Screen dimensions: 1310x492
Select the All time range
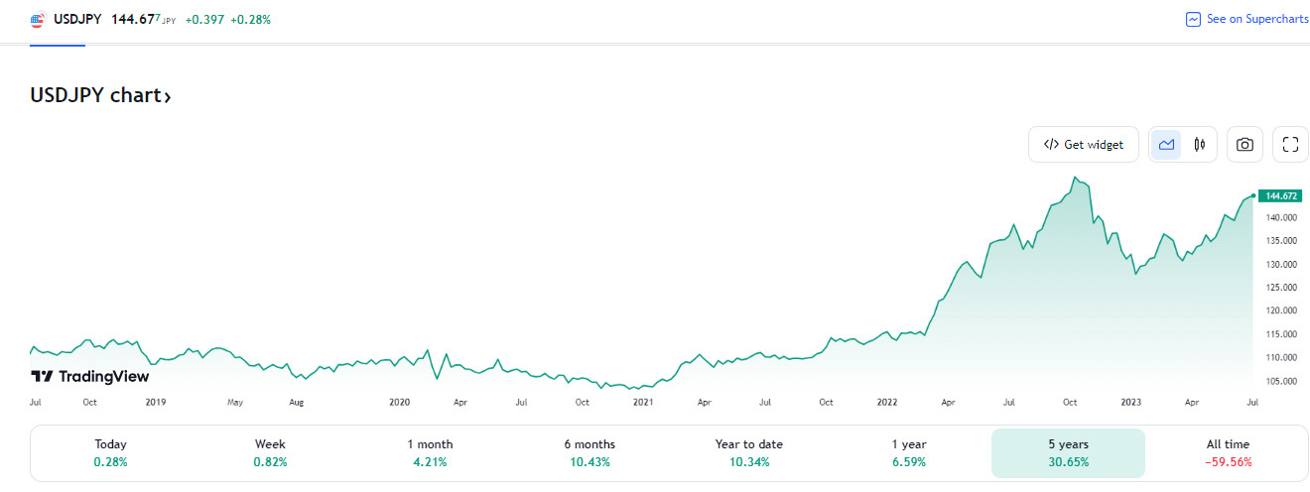tap(1230, 453)
